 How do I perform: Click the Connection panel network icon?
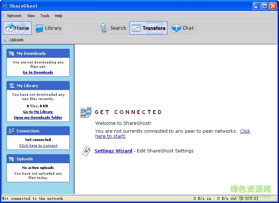click(12, 131)
